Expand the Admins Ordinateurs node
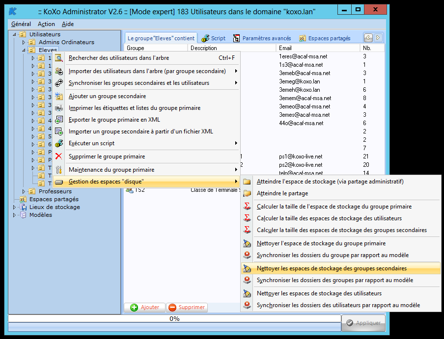Screen dimensions: 444x339 click(x=24, y=42)
